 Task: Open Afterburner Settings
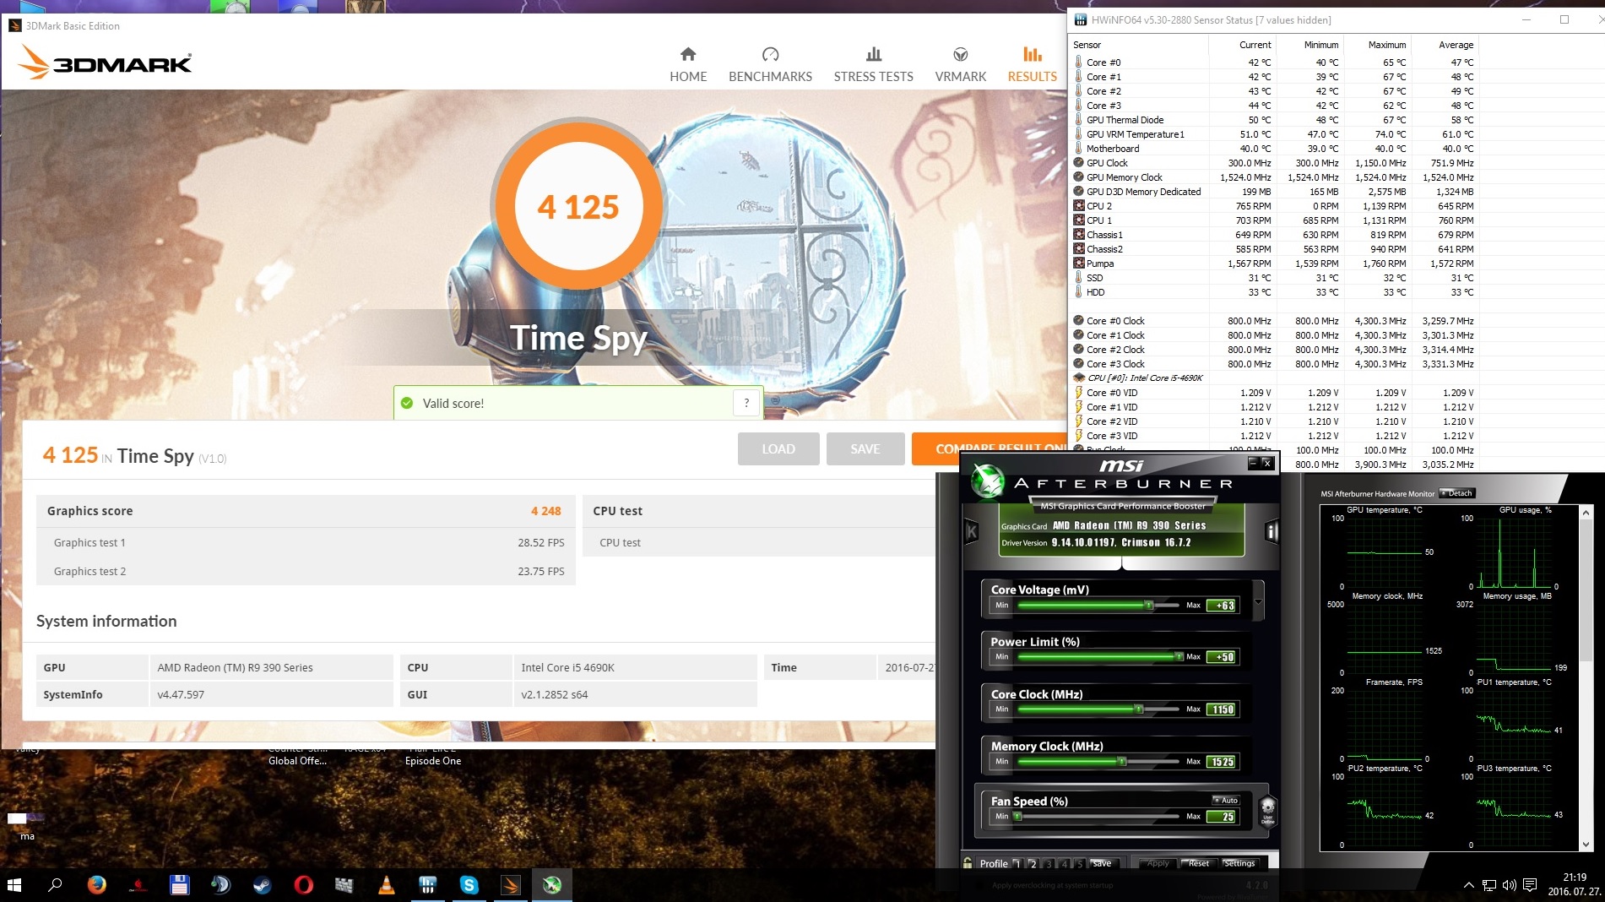1239,863
